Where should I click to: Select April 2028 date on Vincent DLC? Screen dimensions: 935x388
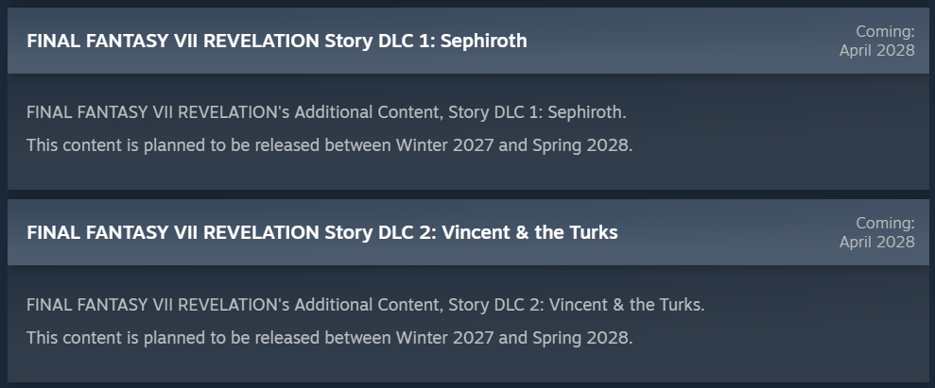(876, 243)
